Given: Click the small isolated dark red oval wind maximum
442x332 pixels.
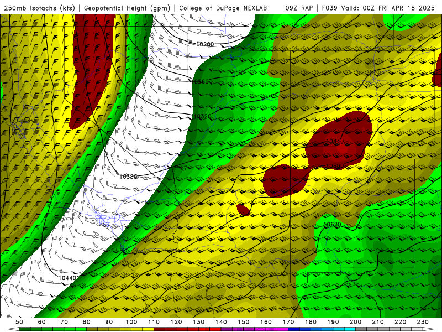Looking at the screenshot, I should (243, 210).
